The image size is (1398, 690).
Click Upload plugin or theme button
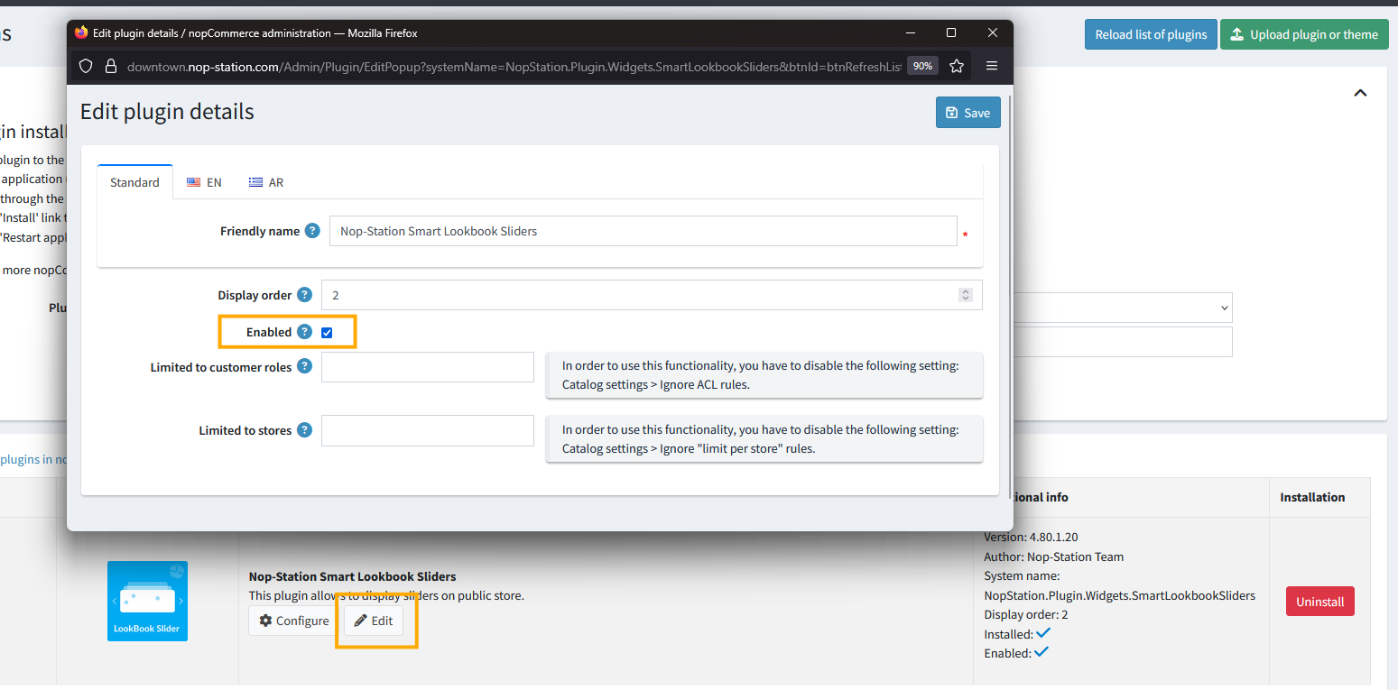(x=1304, y=34)
